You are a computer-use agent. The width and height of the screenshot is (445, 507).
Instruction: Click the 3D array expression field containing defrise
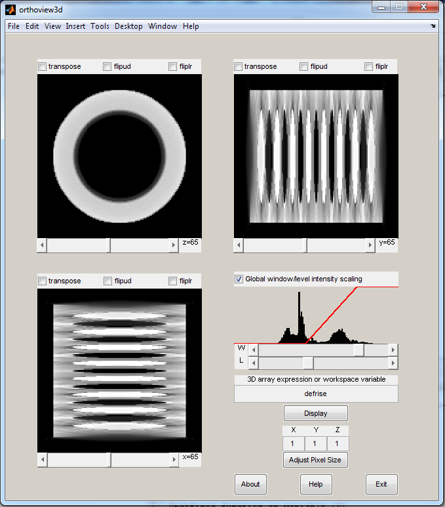pyautogui.click(x=316, y=394)
